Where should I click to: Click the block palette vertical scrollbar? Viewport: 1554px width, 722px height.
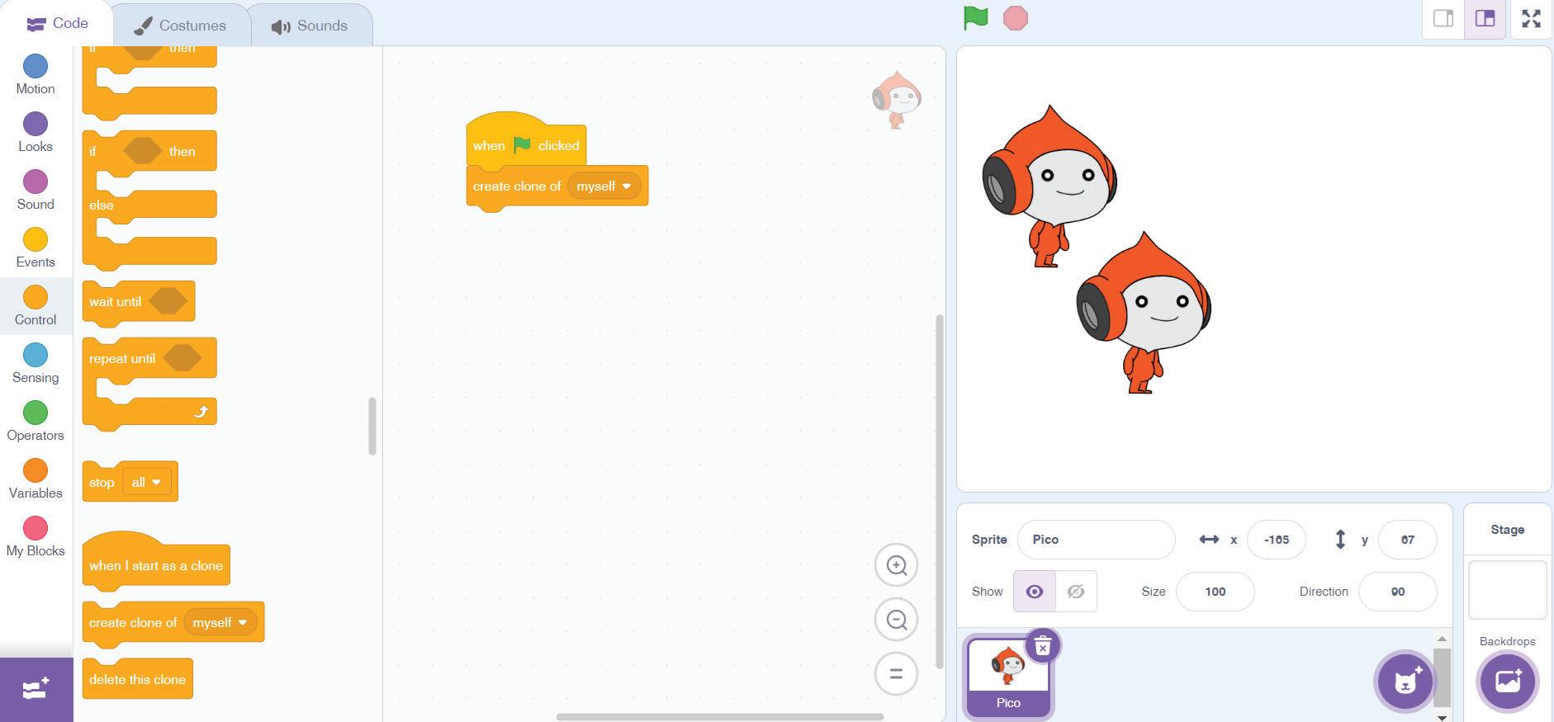point(372,426)
